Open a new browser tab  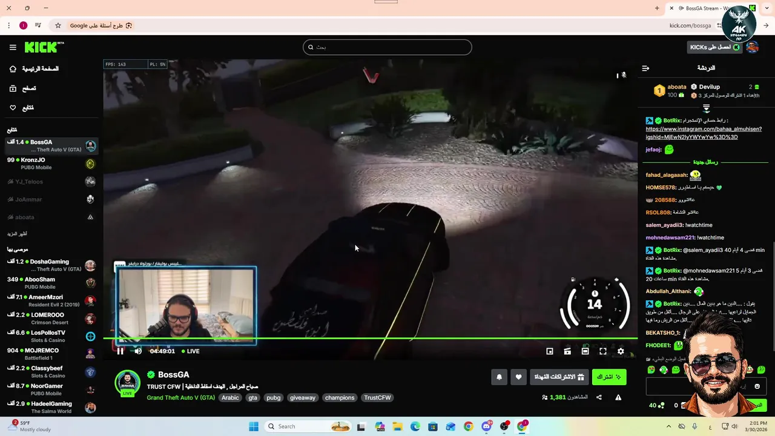click(x=657, y=8)
